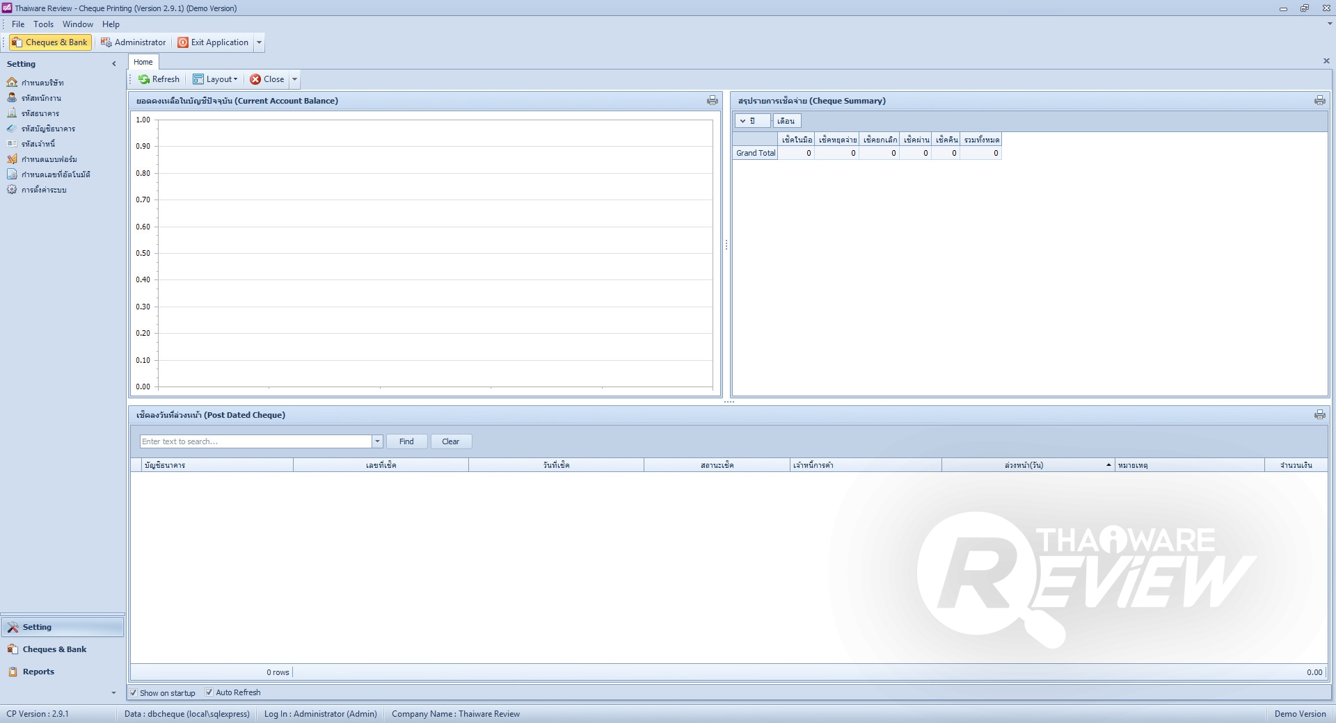The image size is (1336, 723).
Task: Sort by จำนวนเงิน column header
Action: [1296, 465]
